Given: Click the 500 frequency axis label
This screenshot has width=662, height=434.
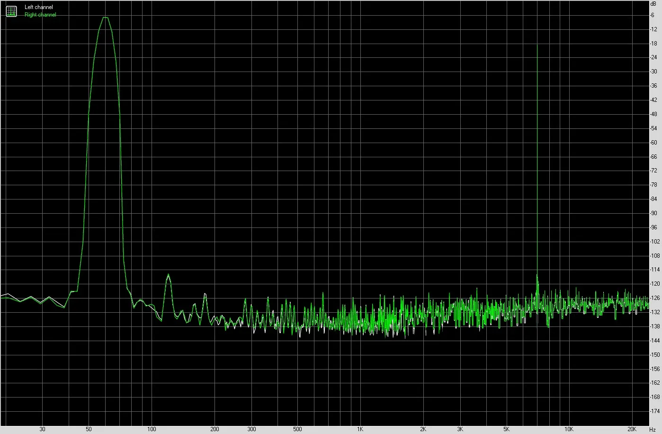Looking at the screenshot, I should point(297,429).
